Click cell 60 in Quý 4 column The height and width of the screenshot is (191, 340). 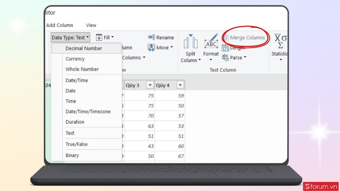(170, 146)
